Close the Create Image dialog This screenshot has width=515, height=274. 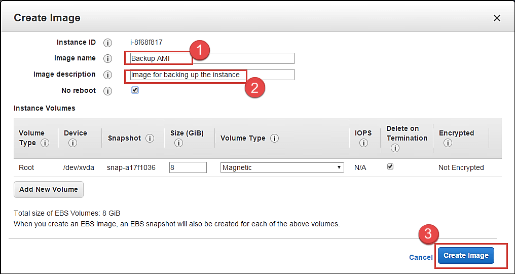(497, 18)
